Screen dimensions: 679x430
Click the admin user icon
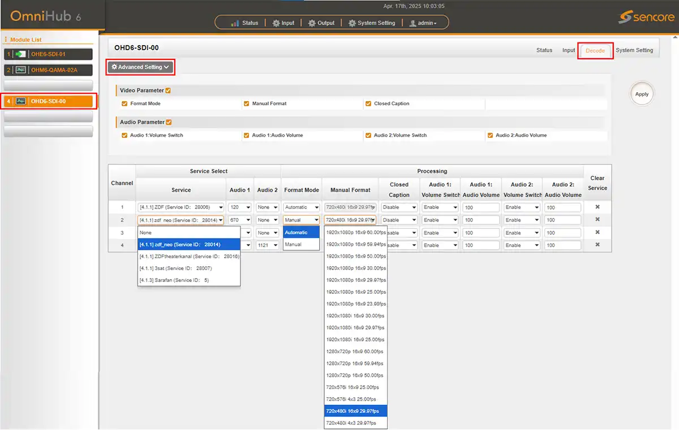click(412, 23)
